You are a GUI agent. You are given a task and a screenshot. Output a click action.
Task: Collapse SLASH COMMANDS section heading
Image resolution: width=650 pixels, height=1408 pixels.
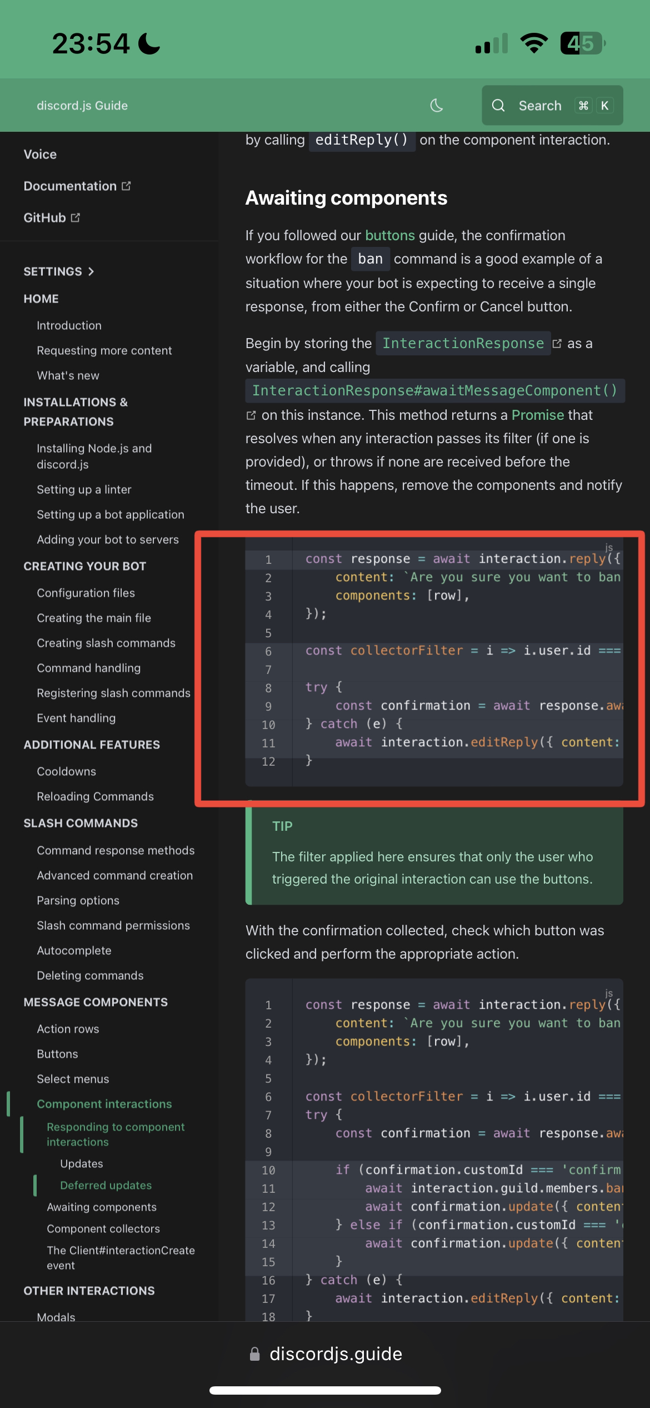(x=81, y=823)
